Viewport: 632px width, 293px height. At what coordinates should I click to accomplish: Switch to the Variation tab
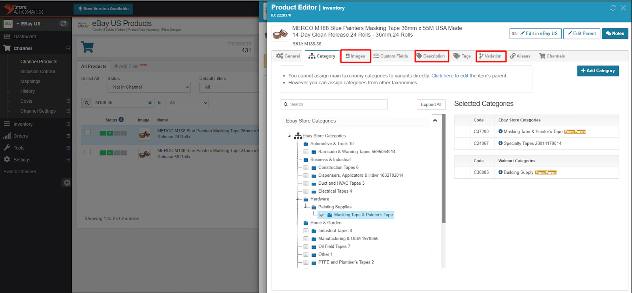(491, 56)
